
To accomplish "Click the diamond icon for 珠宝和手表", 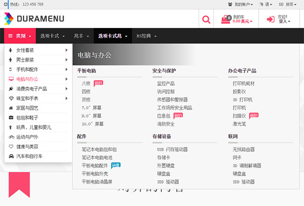I will tap(11, 98).
